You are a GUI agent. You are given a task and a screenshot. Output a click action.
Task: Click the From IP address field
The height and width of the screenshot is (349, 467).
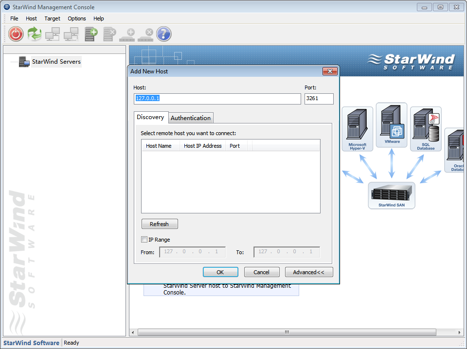(x=193, y=252)
